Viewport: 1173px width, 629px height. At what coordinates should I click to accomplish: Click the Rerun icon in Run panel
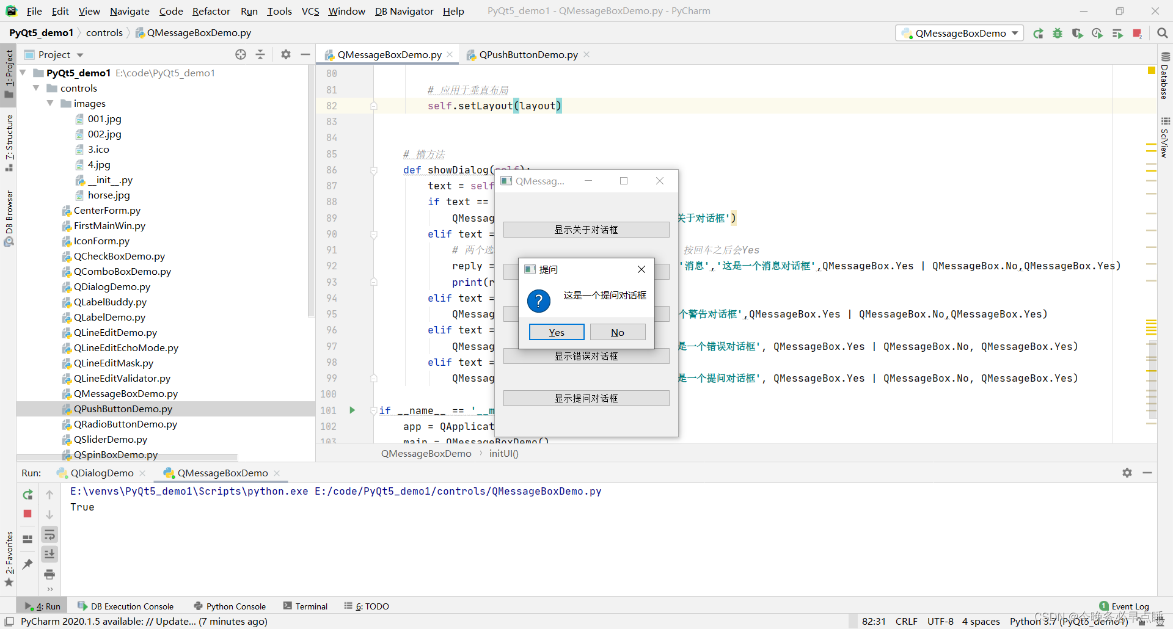click(x=27, y=495)
